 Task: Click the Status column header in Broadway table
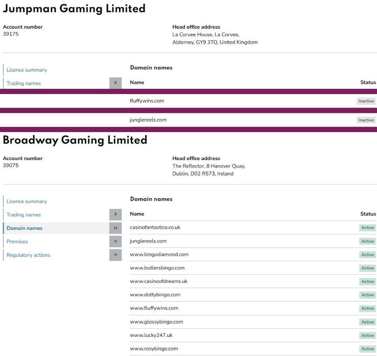368,214
